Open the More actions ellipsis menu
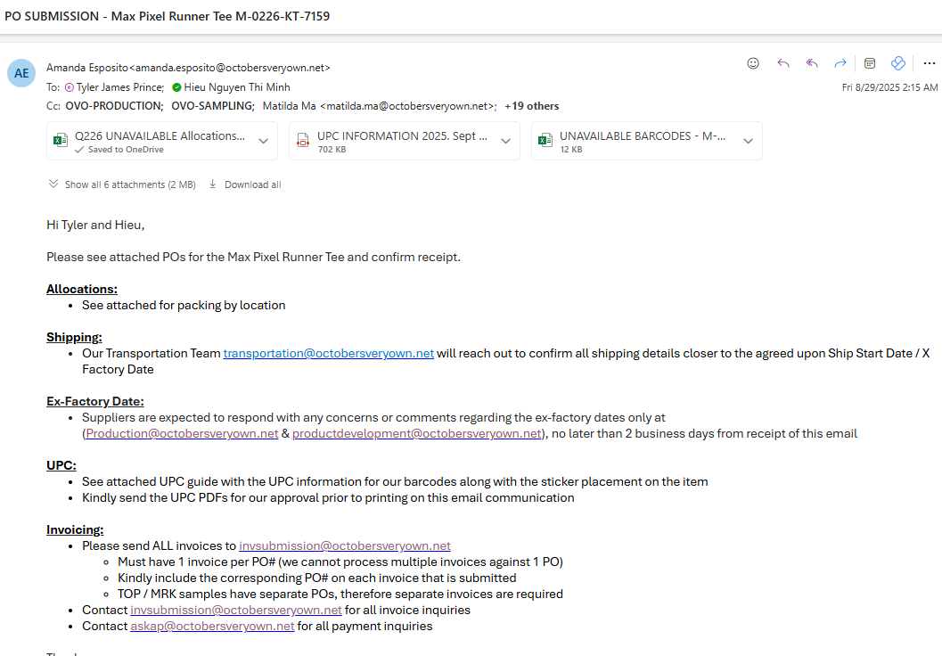 (x=930, y=63)
